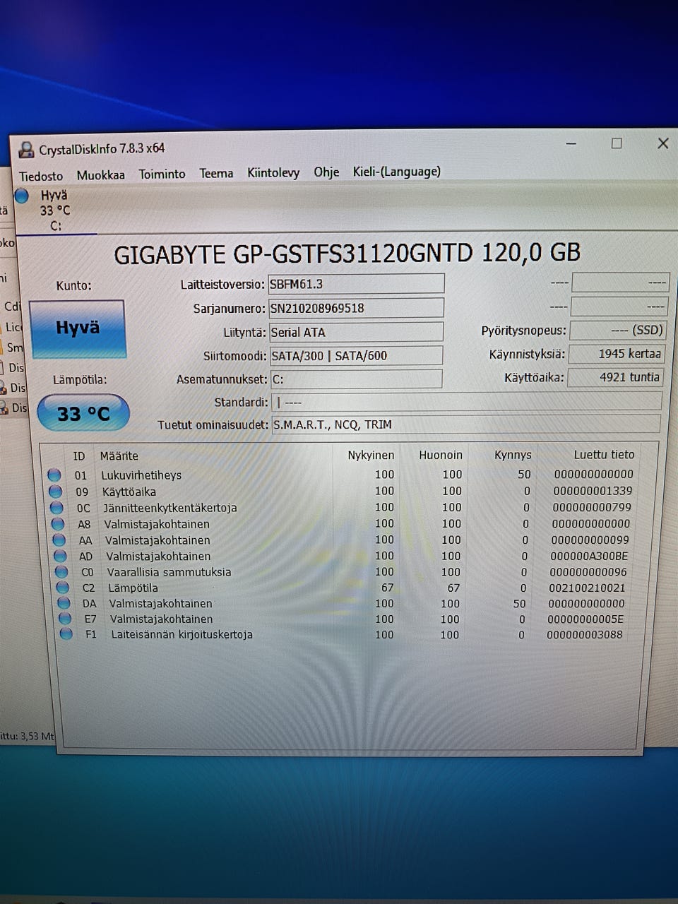Click the status orb of row E7
This screenshot has width=678, height=904.
[65, 619]
